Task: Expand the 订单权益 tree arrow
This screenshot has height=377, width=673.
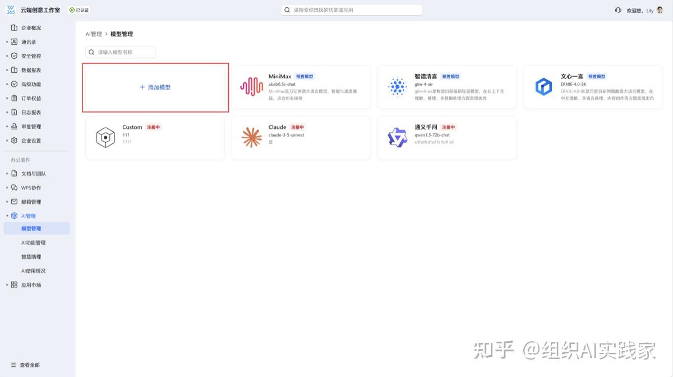Action: coord(7,98)
